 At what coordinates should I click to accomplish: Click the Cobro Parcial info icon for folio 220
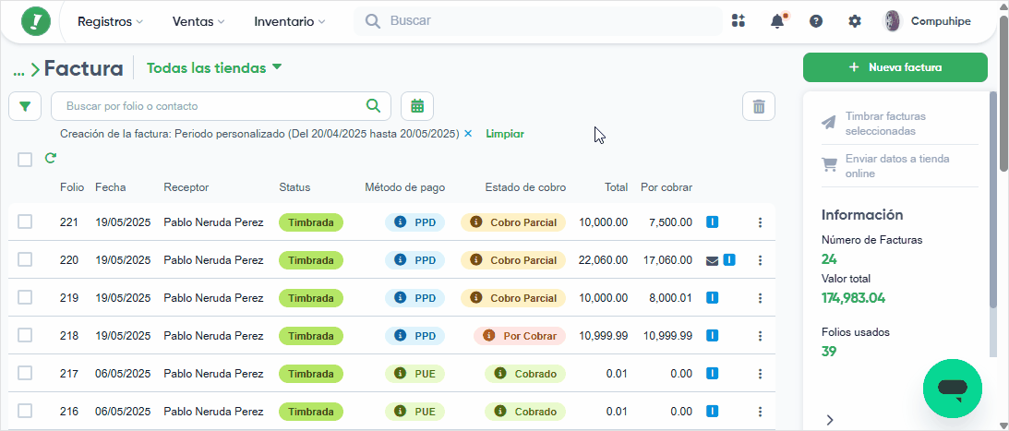pyautogui.click(x=475, y=260)
